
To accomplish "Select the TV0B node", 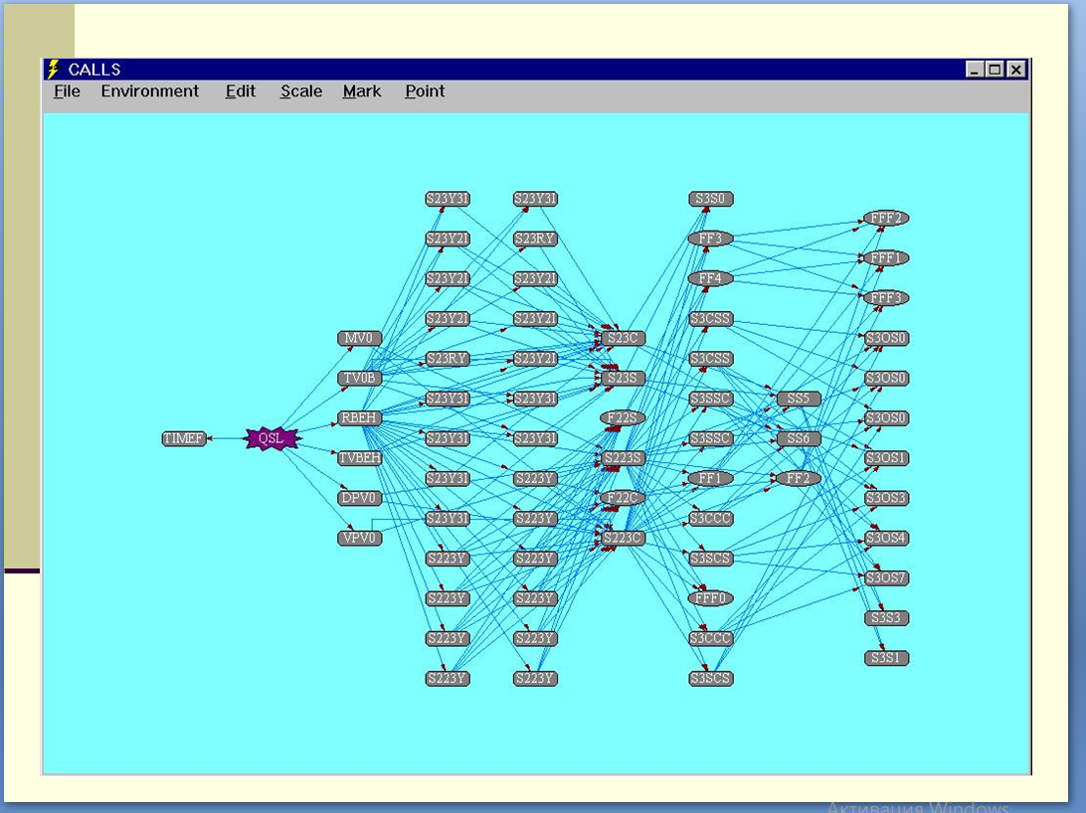I will click(359, 379).
